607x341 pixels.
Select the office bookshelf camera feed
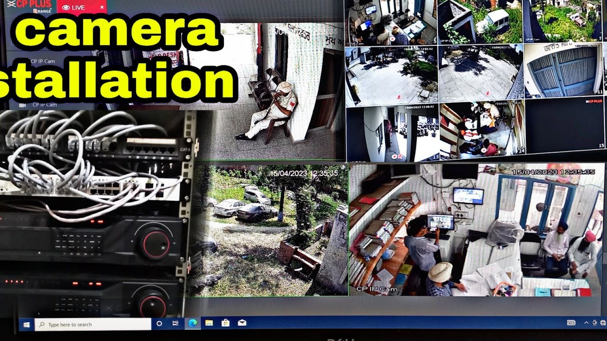pyautogui.click(x=477, y=230)
